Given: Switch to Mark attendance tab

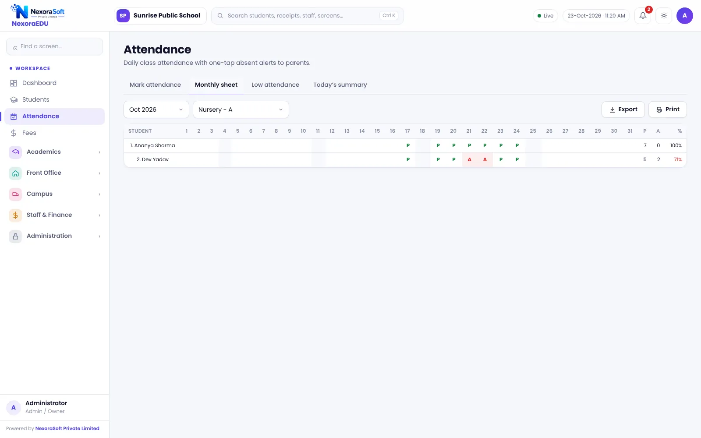Looking at the screenshot, I should (155, 85).
